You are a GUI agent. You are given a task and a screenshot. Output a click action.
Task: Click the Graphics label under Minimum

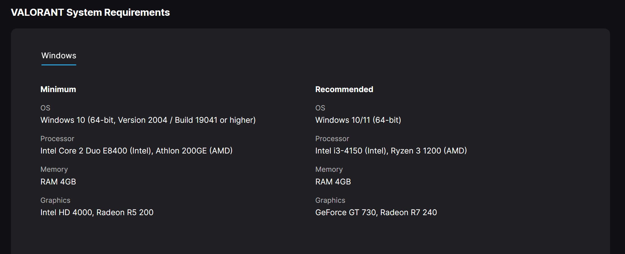tap(55, 200)
